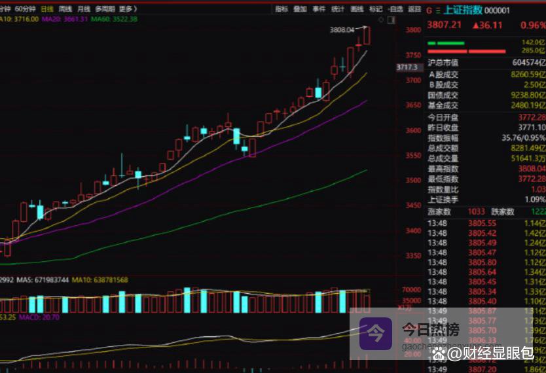Open the 指标 indicator list
Screen dimensions: 546x373
281,9
